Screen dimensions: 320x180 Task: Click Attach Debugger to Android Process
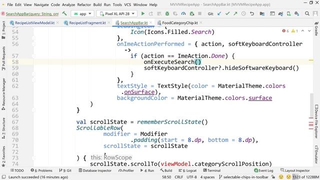(191, 13)
